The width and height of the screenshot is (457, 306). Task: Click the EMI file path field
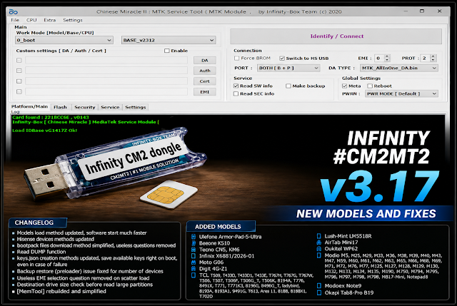coord(106,92)
